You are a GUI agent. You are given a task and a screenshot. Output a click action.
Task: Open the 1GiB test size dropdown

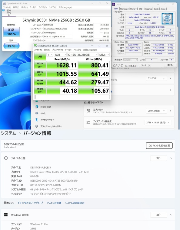click(60, 55)
